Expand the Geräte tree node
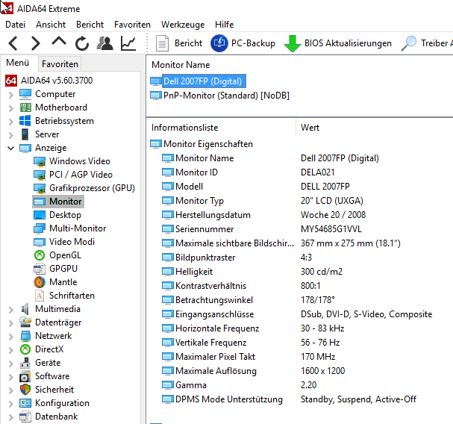 11,364
